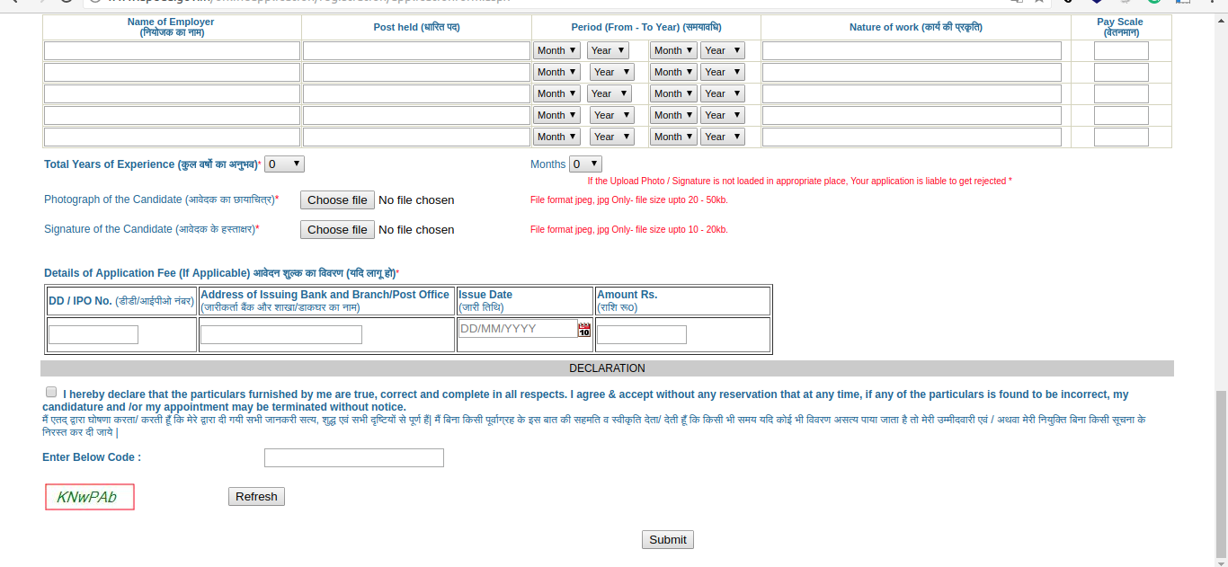Viewport: 1228px width, 567px height.
Task: Open the Total Years of Experience dropdown
Action: 284,164
